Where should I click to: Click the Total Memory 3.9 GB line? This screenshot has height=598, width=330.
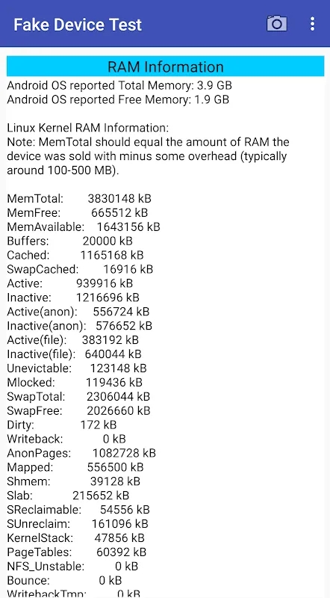click(119, 85)
